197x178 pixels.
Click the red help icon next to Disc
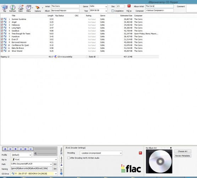[129, 6]
